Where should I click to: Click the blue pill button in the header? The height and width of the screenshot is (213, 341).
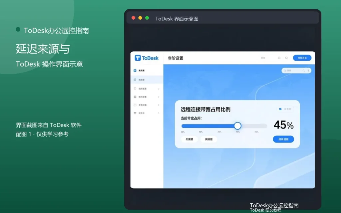302,58
